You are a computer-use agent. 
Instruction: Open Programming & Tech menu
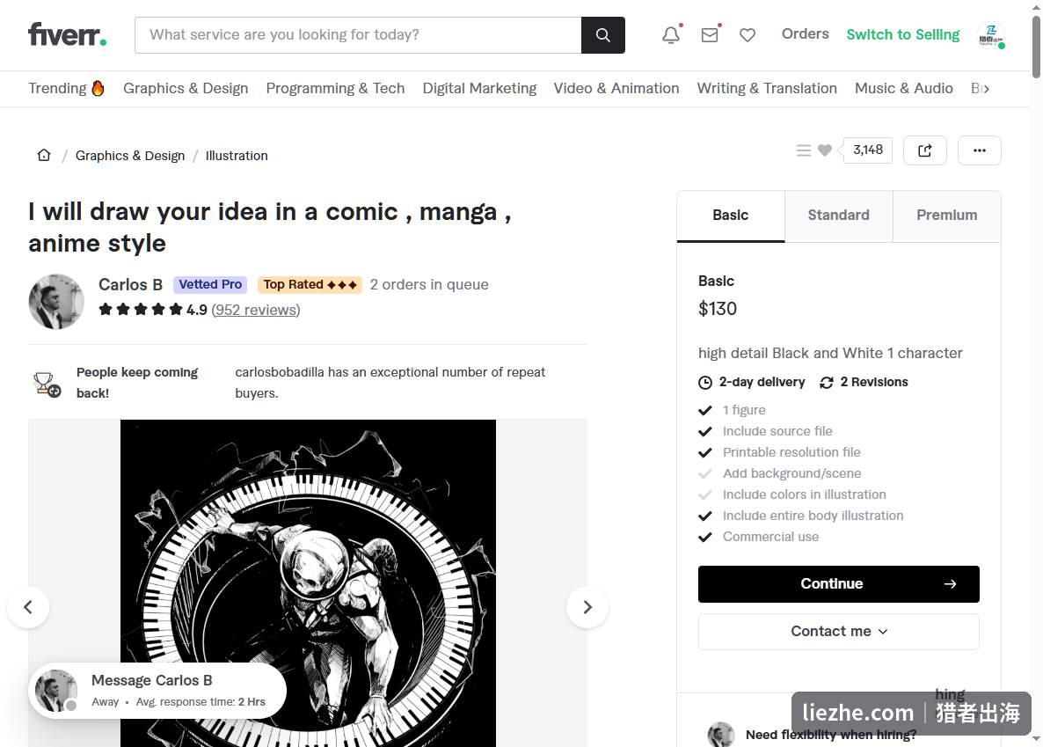pyautogui.click(x=335, y=89)
